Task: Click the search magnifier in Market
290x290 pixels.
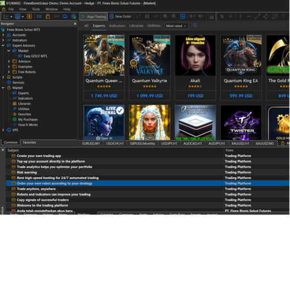Action: click(x=195, y=25)
